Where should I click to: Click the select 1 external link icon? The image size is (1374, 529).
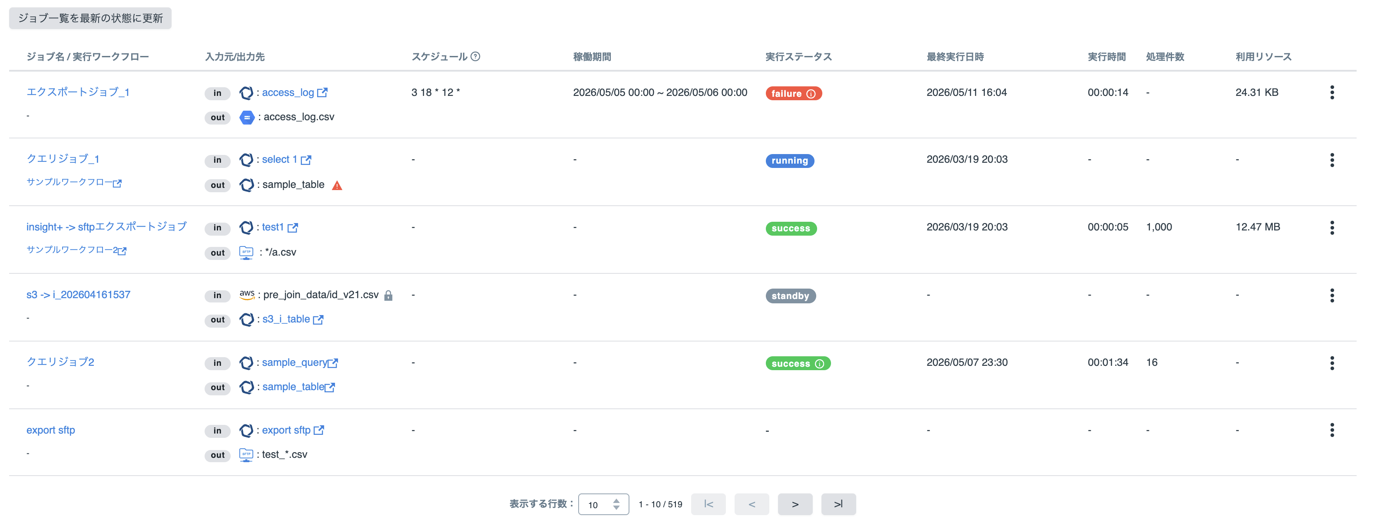(x=306, y=160)
